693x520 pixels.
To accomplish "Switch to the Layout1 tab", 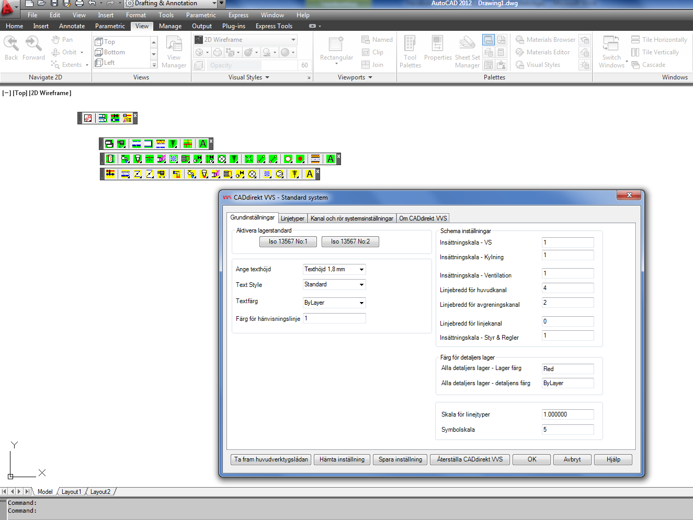I will pyautogui.click(x=71, y=492).
